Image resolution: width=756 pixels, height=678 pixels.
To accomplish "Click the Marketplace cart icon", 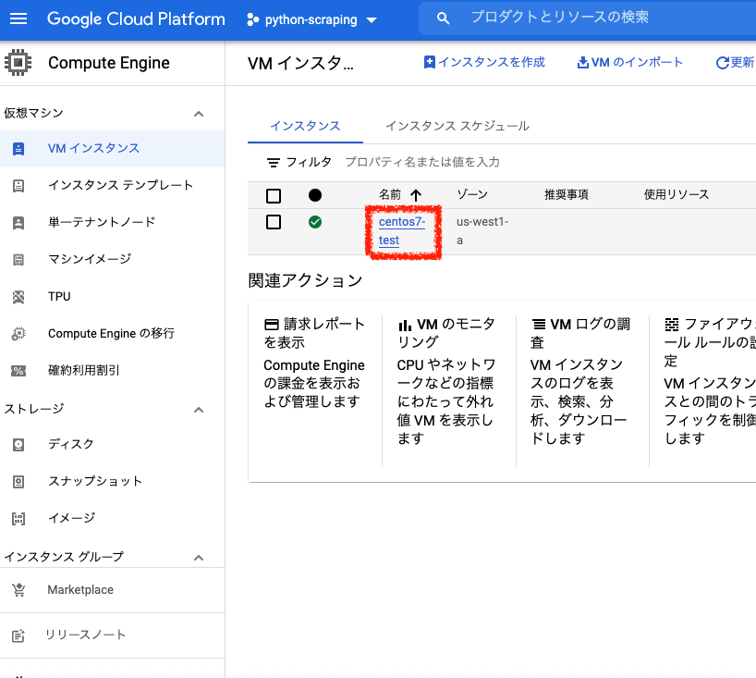I will pos(18,590).
